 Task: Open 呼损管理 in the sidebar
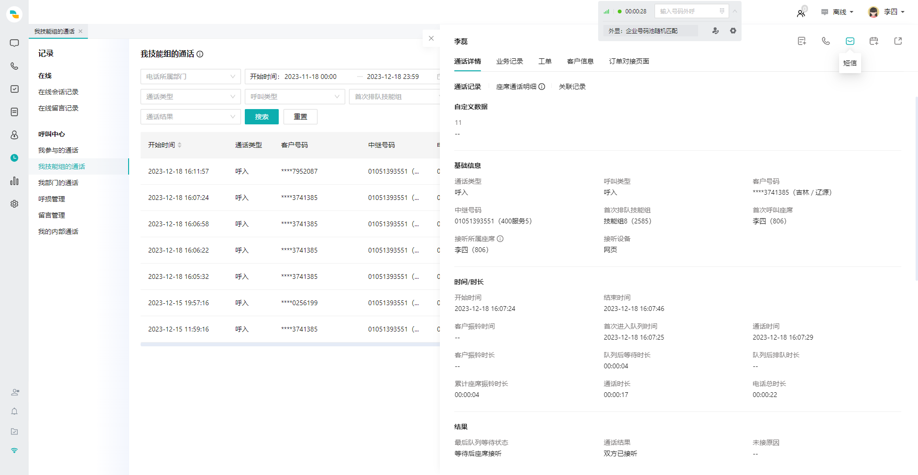52,199
